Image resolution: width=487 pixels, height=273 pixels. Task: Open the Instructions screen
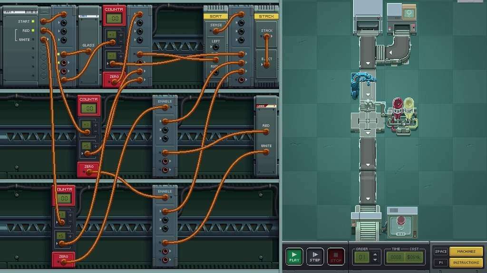pyautogui.click(x=466, y=263)
